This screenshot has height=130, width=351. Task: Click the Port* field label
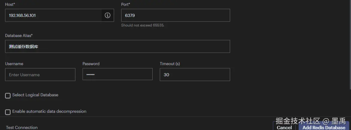pos(126,4)
